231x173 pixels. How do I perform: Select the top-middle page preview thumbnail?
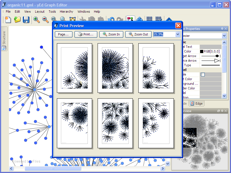tap(115, 68)
